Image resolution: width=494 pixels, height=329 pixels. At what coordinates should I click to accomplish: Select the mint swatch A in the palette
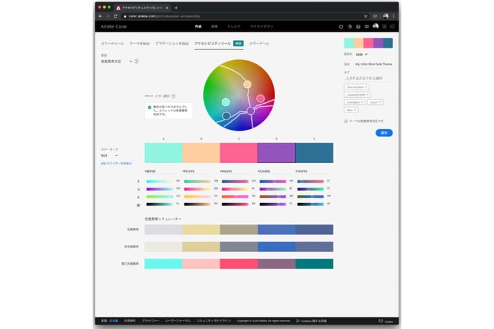pos(164,153)
